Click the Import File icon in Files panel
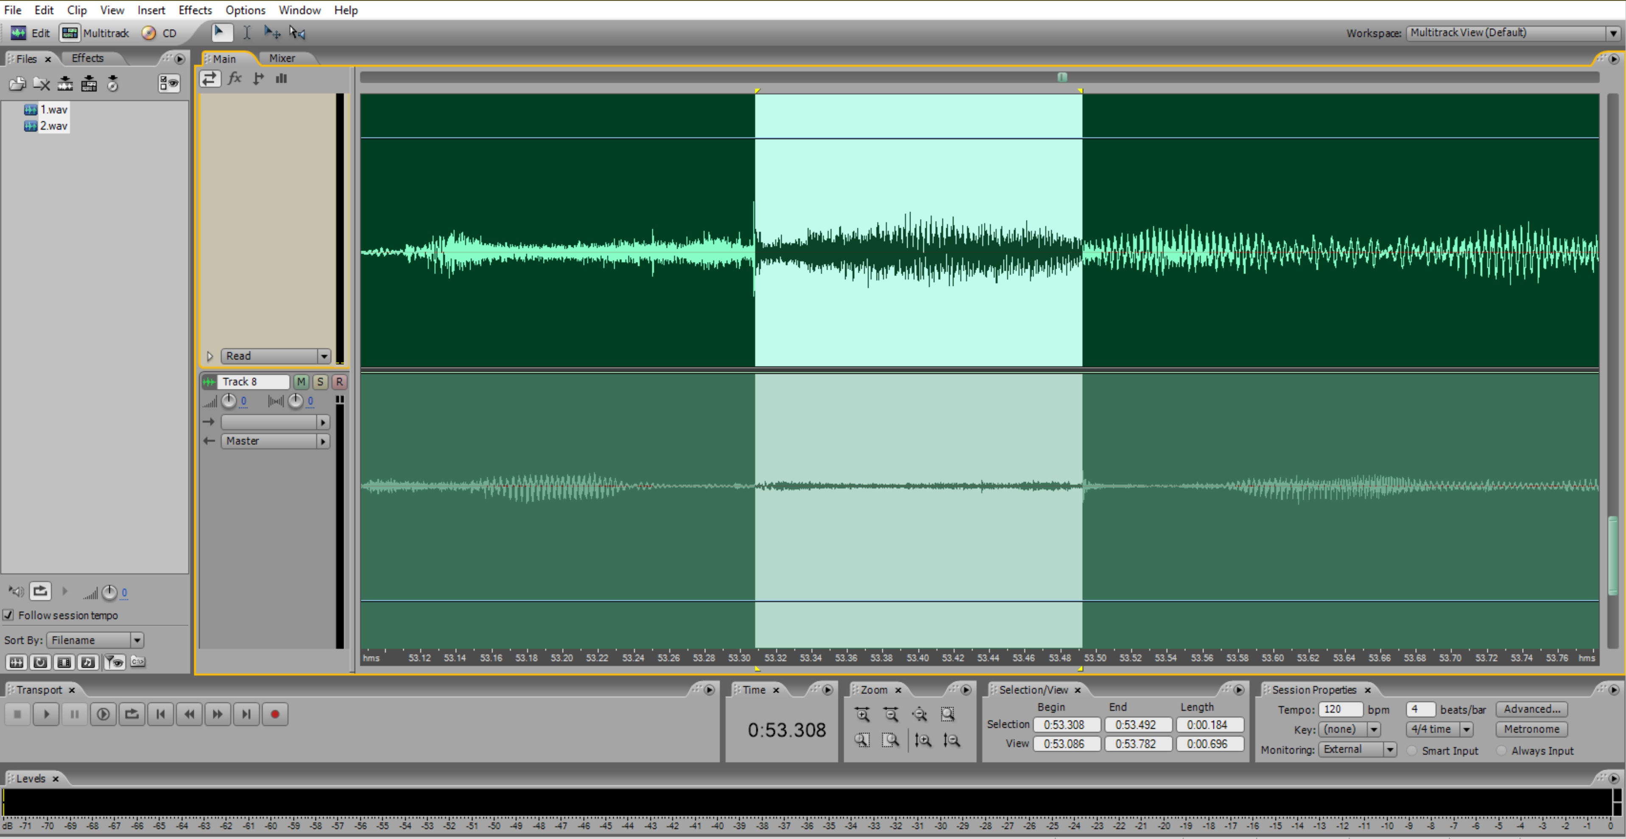The height and width of the screenshot is (839, 1626). (17, 83)
